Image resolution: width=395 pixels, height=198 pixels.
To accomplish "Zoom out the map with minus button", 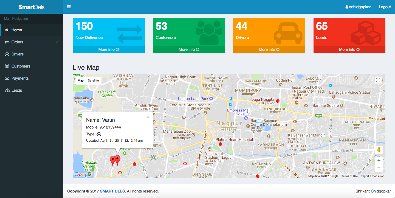I will [379, 168].
